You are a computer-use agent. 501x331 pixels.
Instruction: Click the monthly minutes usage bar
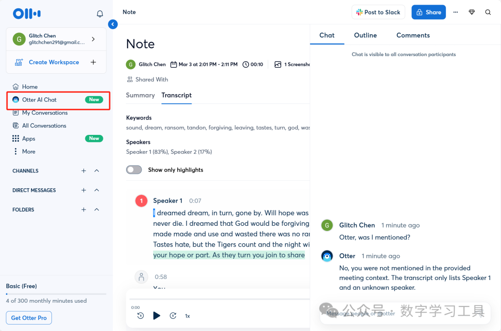pyautogui.click(x=56, y=294)
